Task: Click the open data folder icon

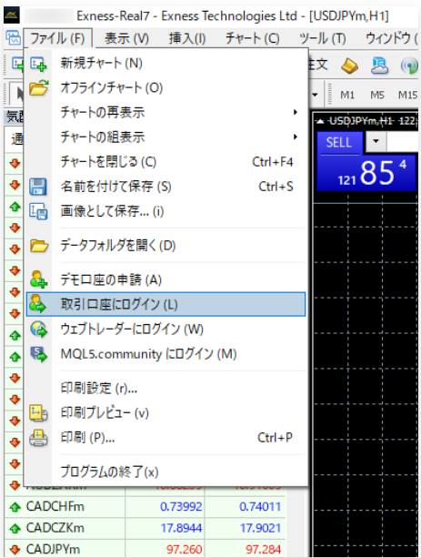Action: click(x=39, y=246)
